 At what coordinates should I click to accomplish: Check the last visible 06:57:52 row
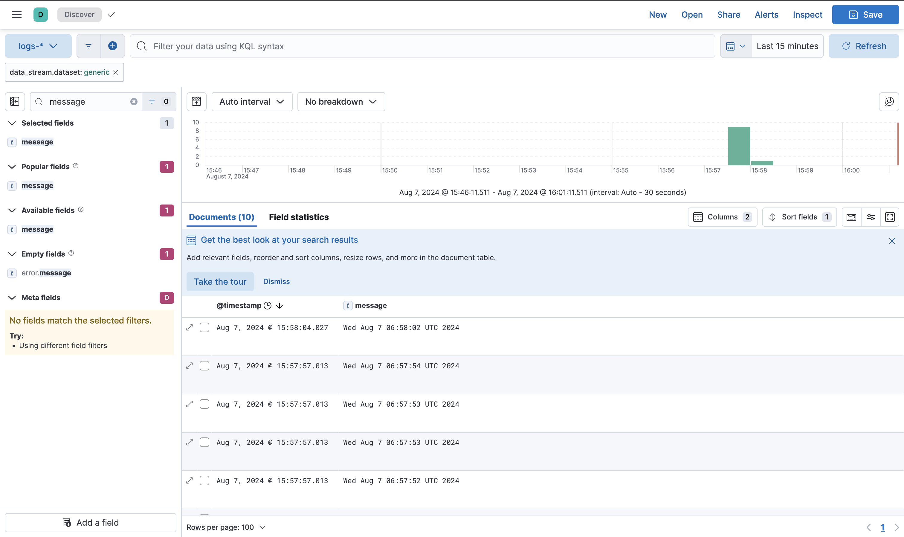204,480
